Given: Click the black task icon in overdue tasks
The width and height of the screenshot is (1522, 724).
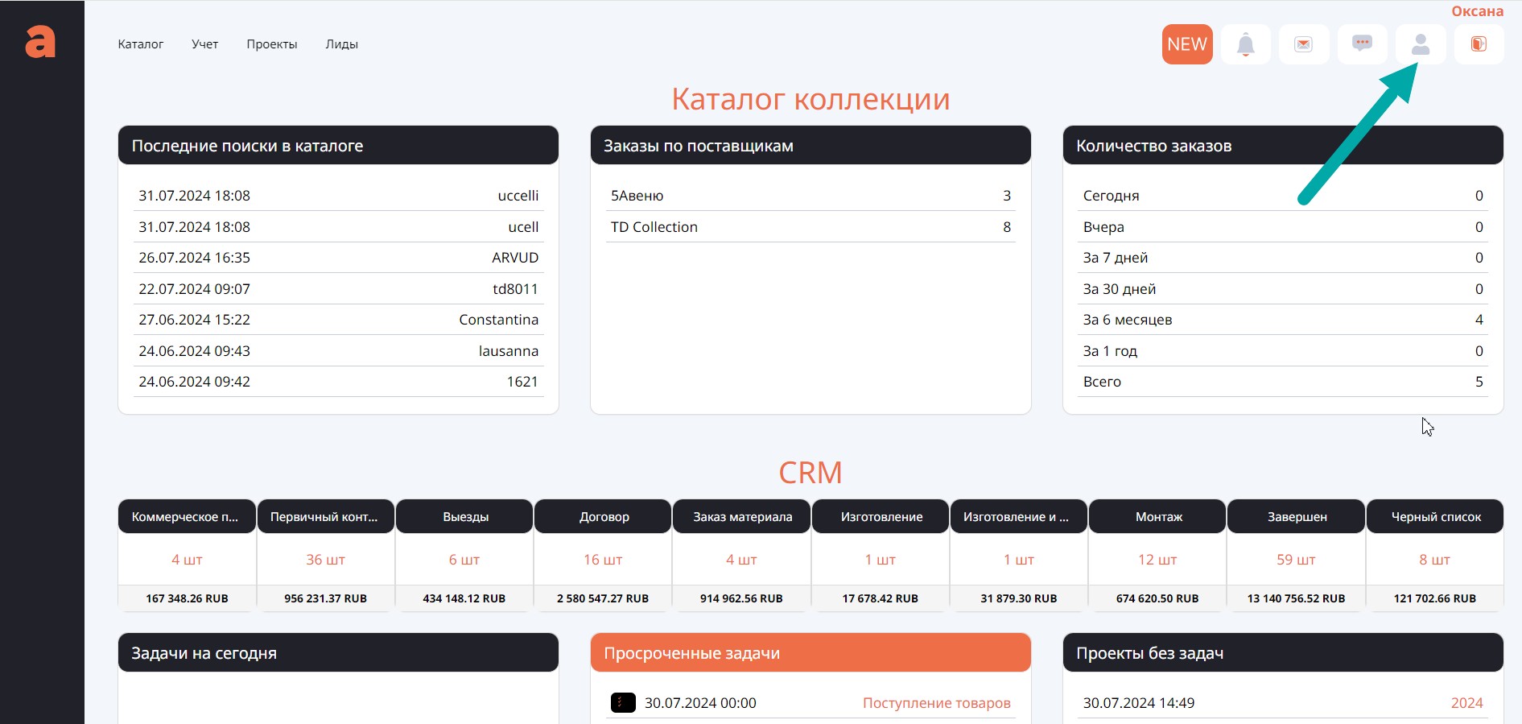Looking at the screenshot, I should (x=622, y=702).
